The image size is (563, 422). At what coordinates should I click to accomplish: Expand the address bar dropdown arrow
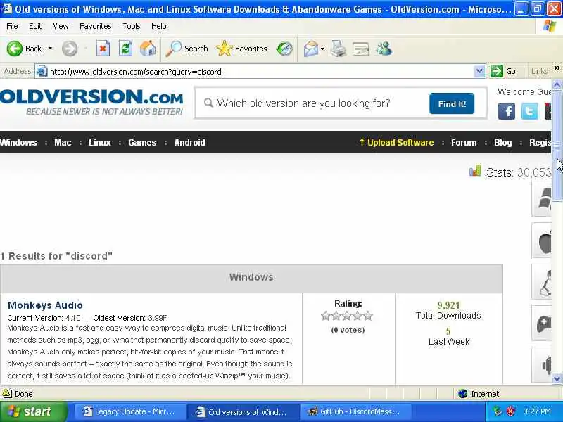479,71
